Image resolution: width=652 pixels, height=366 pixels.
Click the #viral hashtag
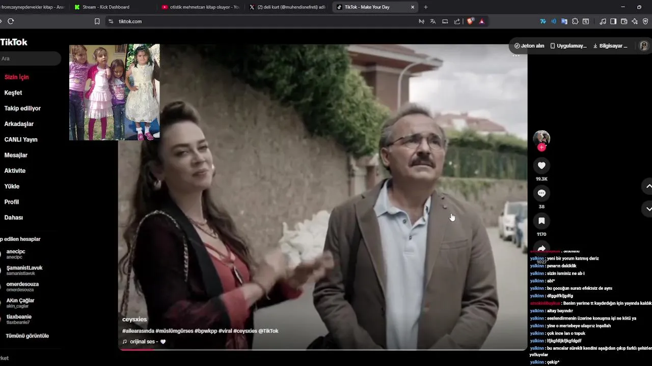click(x=225, y=331)
